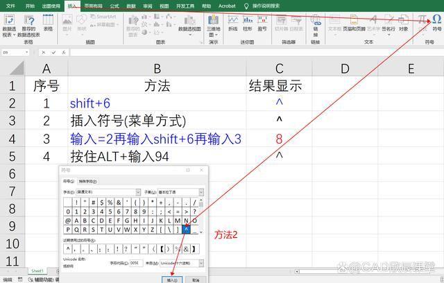Viewport: 444px width, 283px height.
Task: Switch to the Developer (开发工具) tab
Action: point(185,6)
